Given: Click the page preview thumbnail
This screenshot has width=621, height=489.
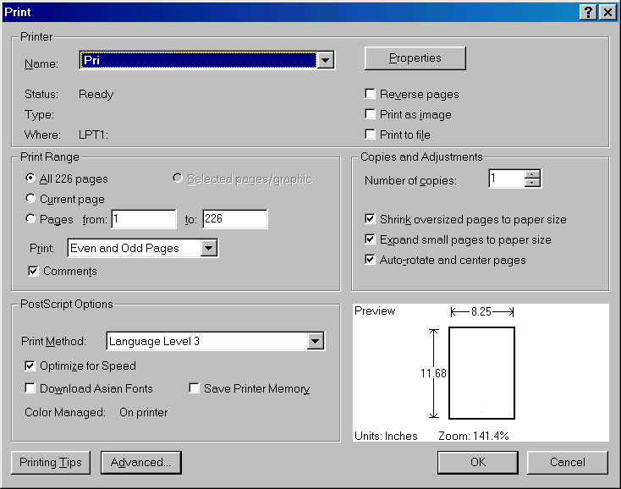Looking at the screenshot, I should point(481,373).
